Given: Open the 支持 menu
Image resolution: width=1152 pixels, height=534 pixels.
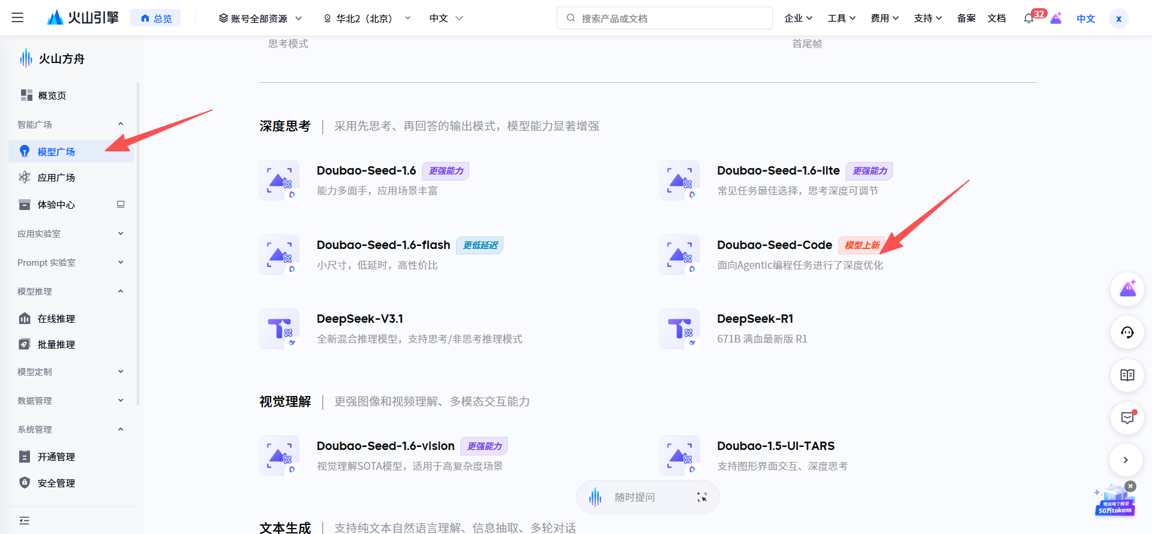Looking at the screenshot, I should (928, 19).
